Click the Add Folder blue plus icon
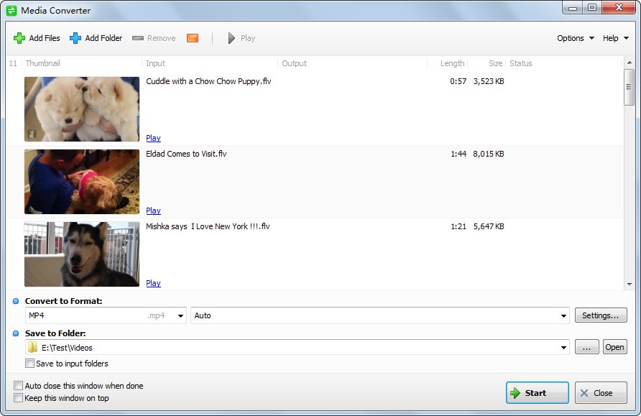The height and width of the screenshot is (416, 641). 75,38
